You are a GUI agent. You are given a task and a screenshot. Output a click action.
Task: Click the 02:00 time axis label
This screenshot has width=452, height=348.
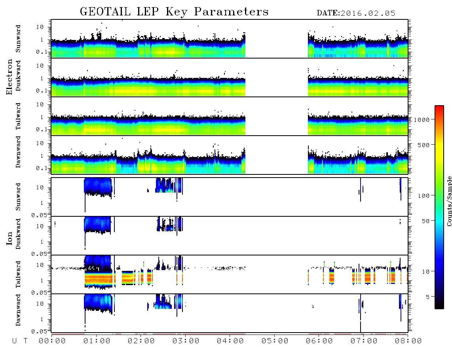click(x=141, y=341)
